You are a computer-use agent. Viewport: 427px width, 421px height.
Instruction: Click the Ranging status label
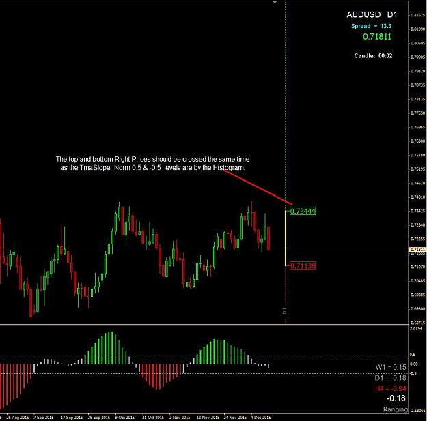pos(396,409)
